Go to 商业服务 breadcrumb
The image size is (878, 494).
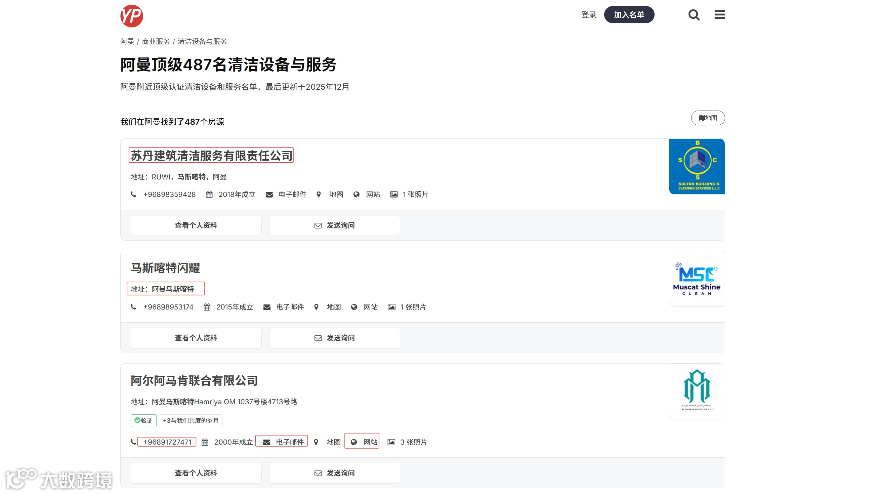[156, 41]
